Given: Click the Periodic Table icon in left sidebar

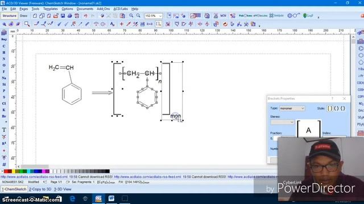Looking at the screenshot, I should tap(4, 33).
